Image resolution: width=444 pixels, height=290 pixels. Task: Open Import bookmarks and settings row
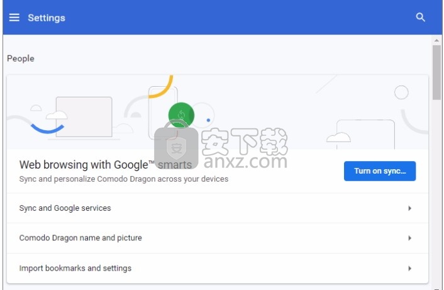218,268
